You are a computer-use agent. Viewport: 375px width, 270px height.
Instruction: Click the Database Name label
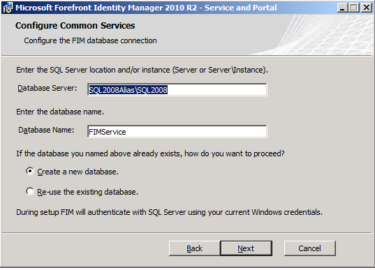(46, 130)
